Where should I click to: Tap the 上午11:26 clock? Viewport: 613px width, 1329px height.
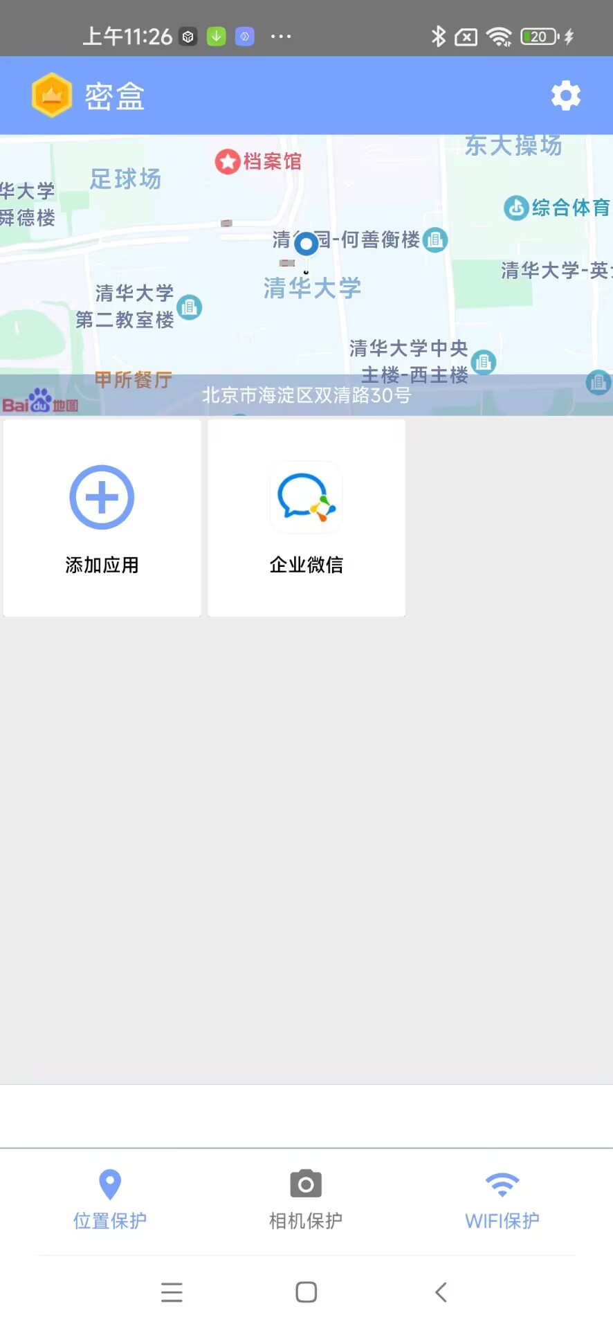point(127,36)
